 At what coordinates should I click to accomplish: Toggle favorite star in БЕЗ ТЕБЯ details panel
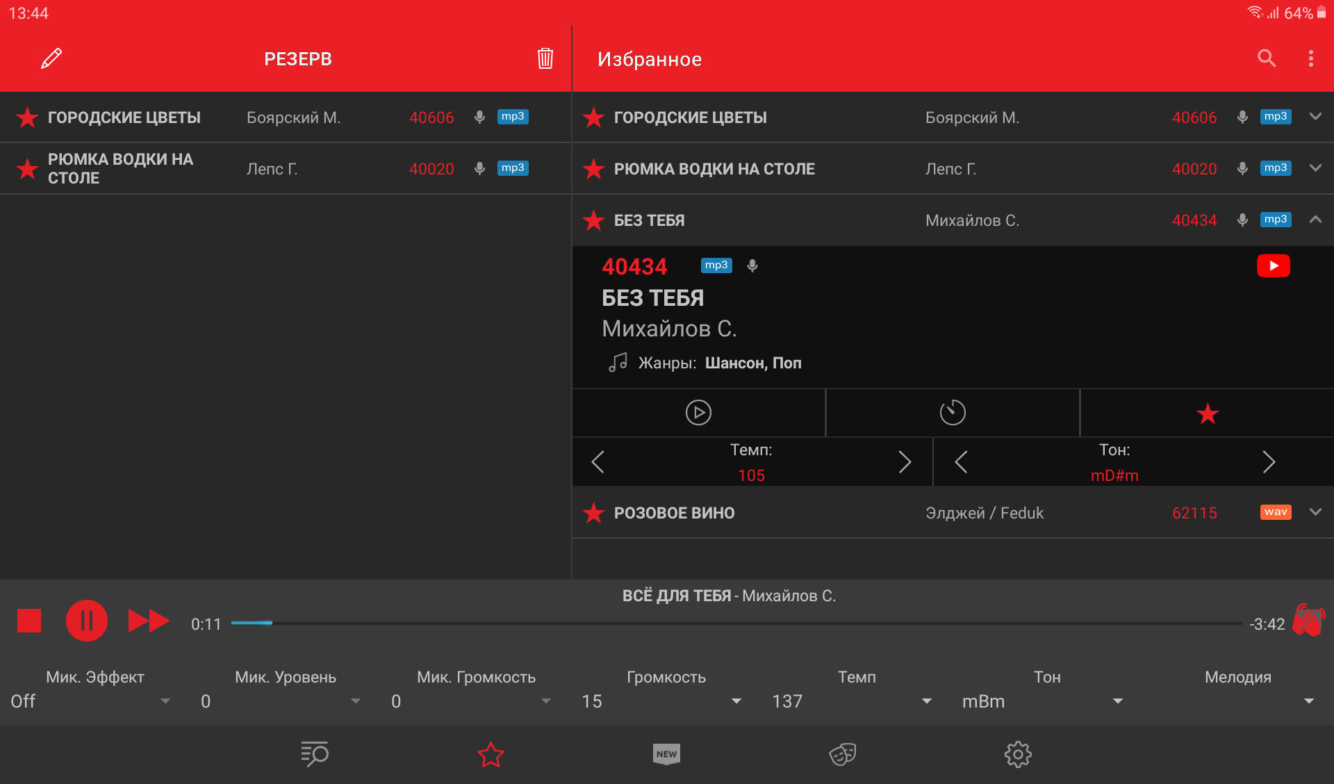coord(1208,414)
